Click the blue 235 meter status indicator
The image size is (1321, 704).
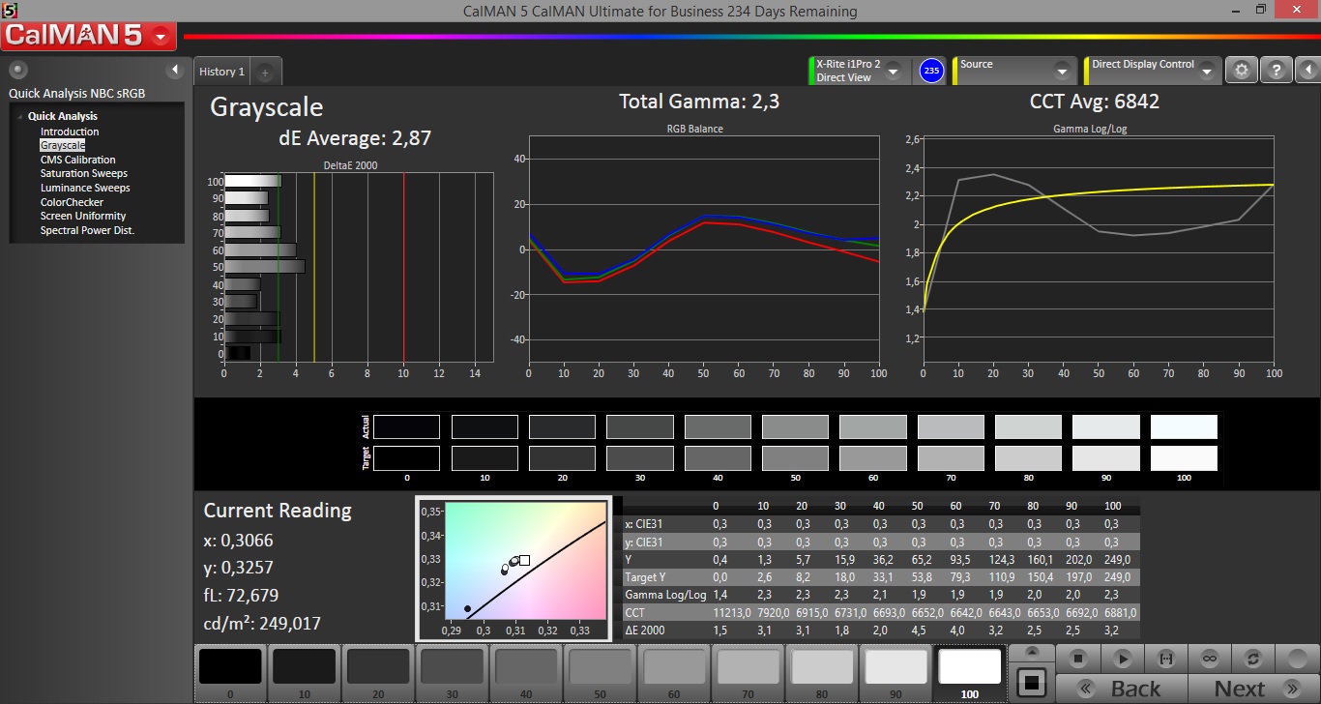pyautogui.click(x=931, y=71)
